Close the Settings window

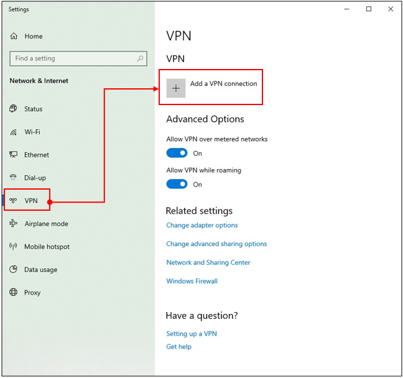tap(391, 9)
